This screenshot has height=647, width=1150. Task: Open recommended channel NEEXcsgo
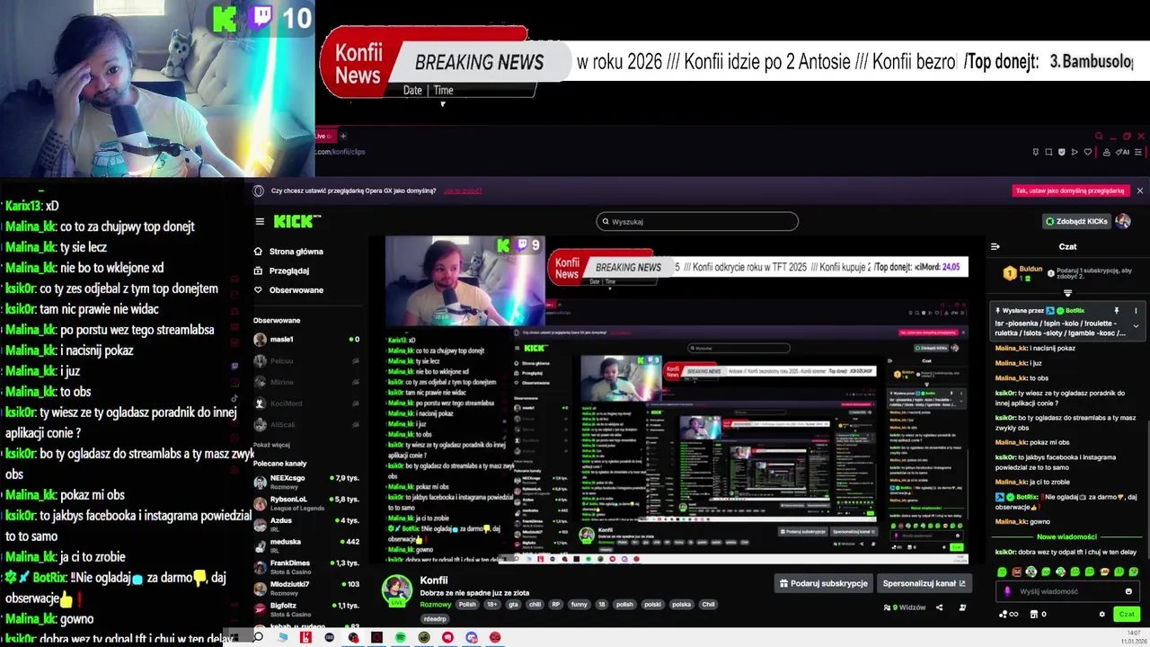point(306,481)
